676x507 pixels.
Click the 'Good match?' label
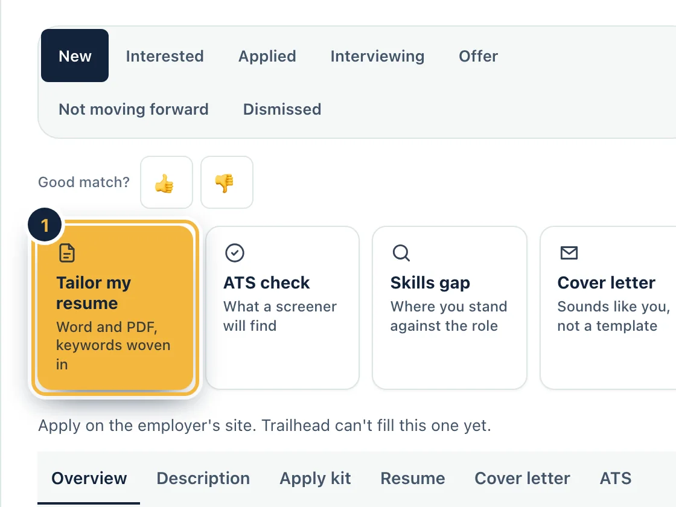pyautogui.click(x=84, y=182)
